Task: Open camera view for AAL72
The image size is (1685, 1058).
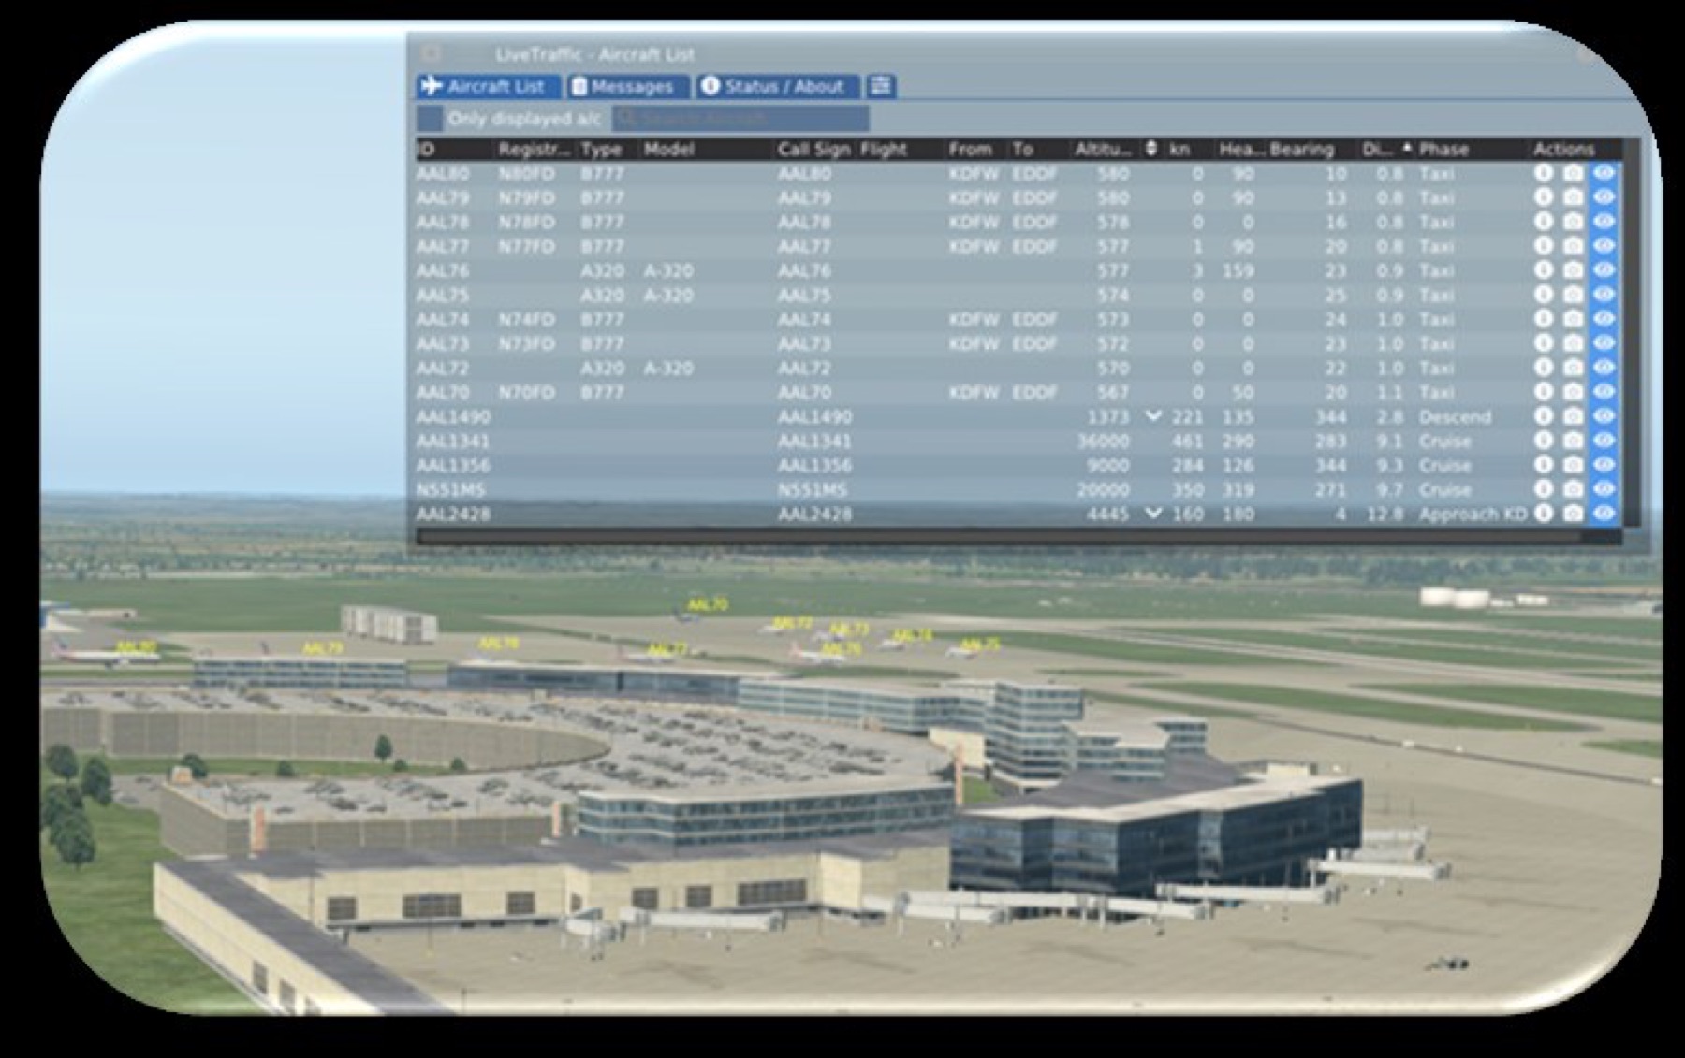Action: [1574, 368]
